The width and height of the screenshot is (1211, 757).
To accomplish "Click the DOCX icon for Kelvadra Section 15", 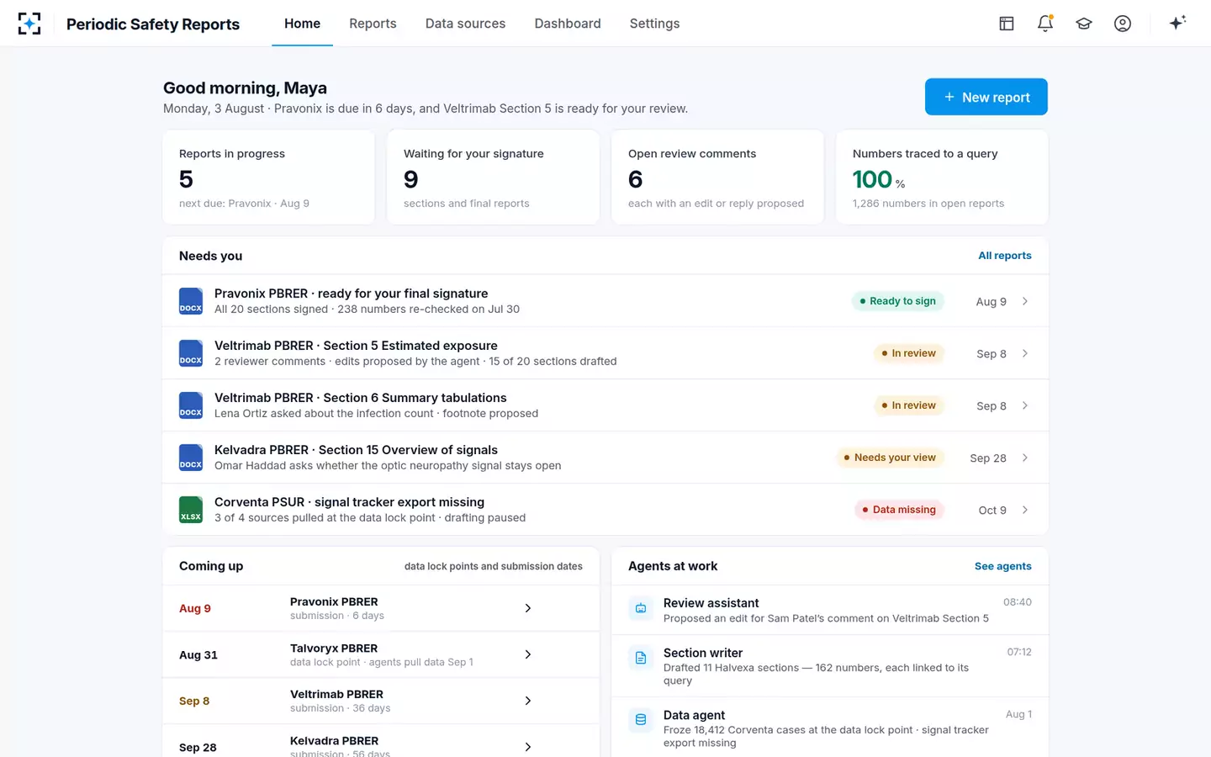I will (x=191, y=458).
